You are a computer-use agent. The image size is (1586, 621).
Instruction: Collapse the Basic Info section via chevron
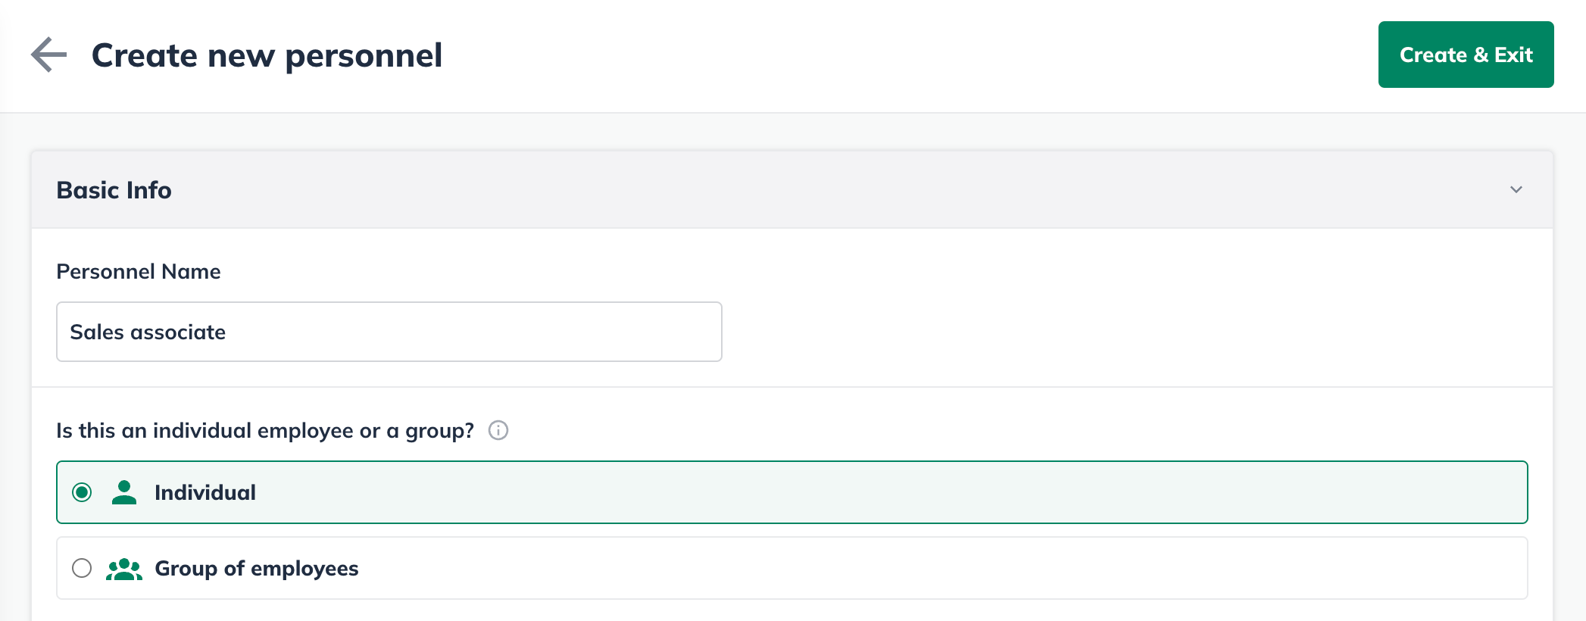pos(1516,189)
